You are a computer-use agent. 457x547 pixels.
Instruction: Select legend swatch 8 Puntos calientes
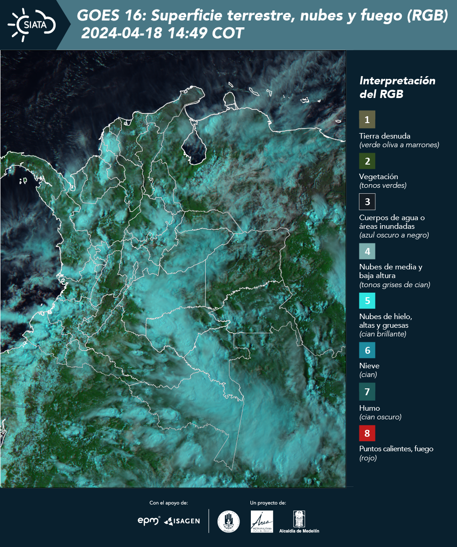(367, 433)
